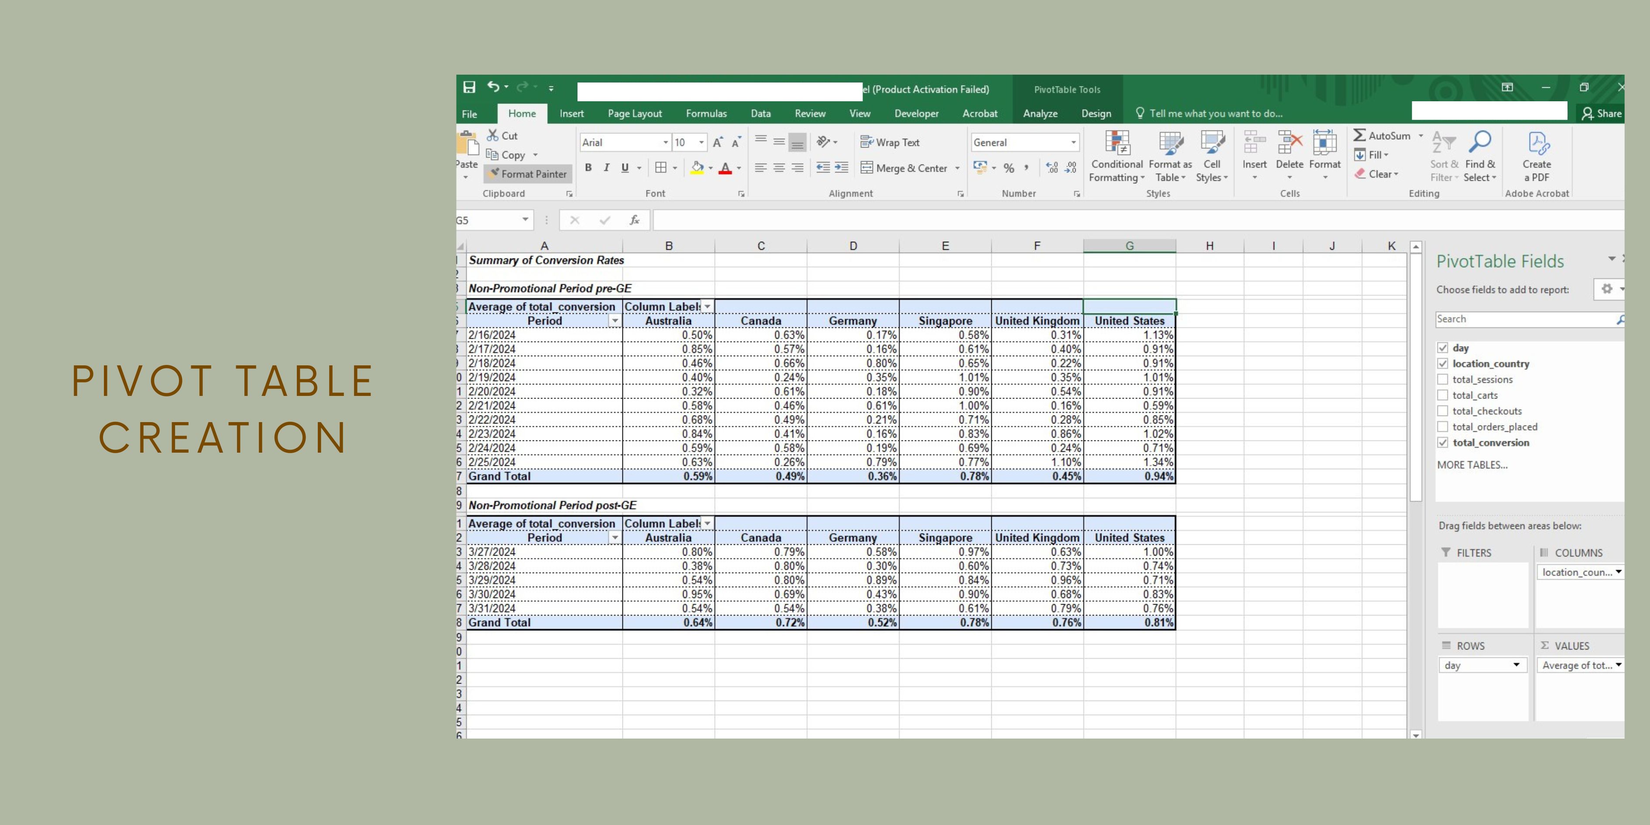This screenshot has width=1650, height=825.
Task: Click the Undo arrow icon
Action: click(492, 86)
